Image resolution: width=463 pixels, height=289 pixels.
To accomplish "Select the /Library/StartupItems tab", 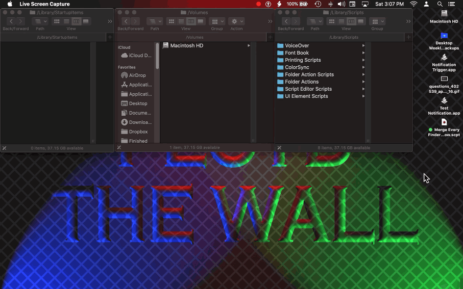I will [x=53, y=37].
